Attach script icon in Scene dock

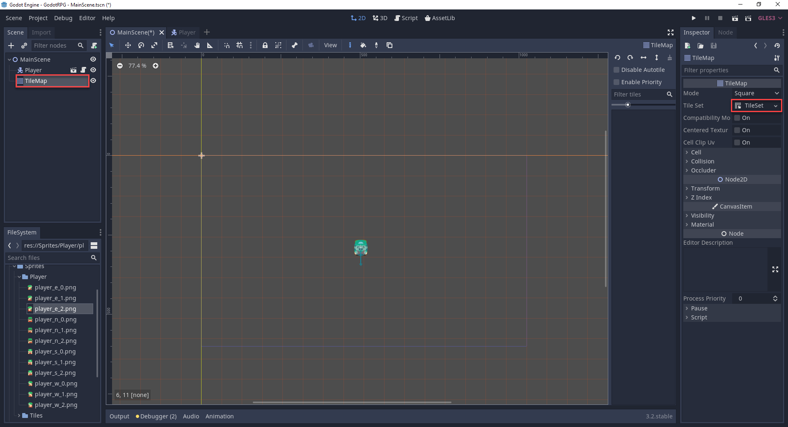[94, 46]
